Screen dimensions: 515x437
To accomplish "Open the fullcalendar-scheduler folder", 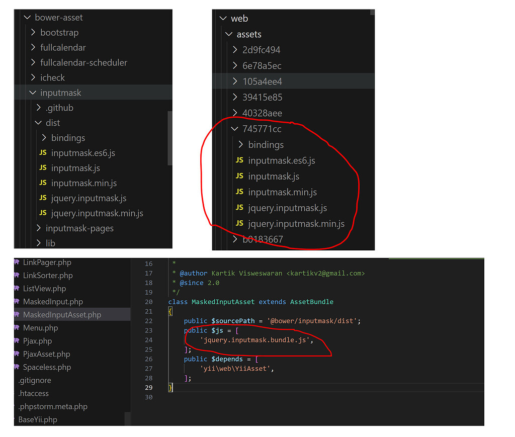I will (x=82, y=62).
